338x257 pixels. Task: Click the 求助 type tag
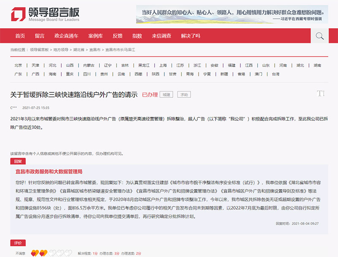coord(184,95)
